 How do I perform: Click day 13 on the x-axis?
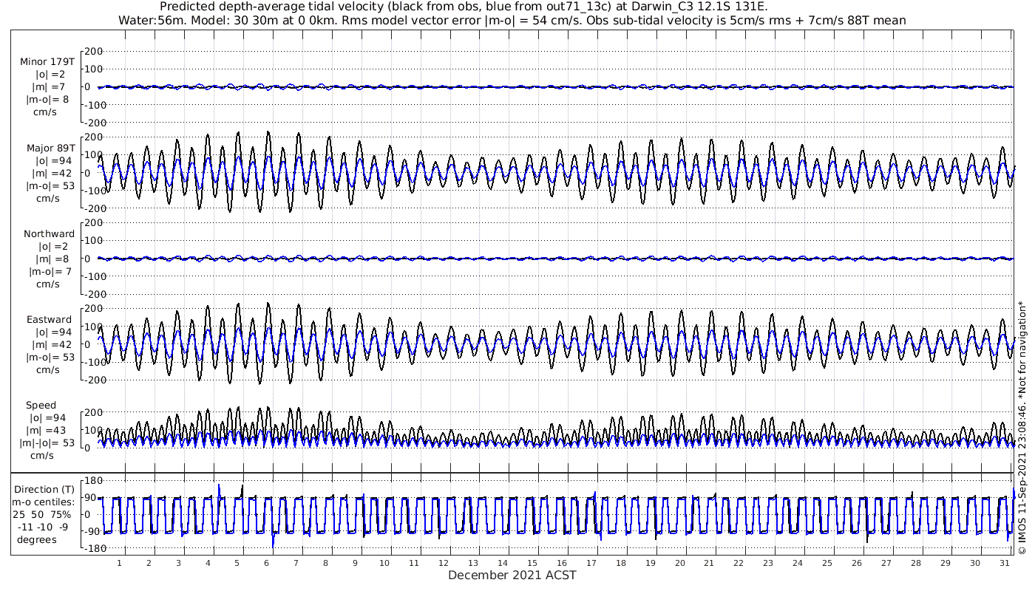pyautogui.click(x=473, y=563)
